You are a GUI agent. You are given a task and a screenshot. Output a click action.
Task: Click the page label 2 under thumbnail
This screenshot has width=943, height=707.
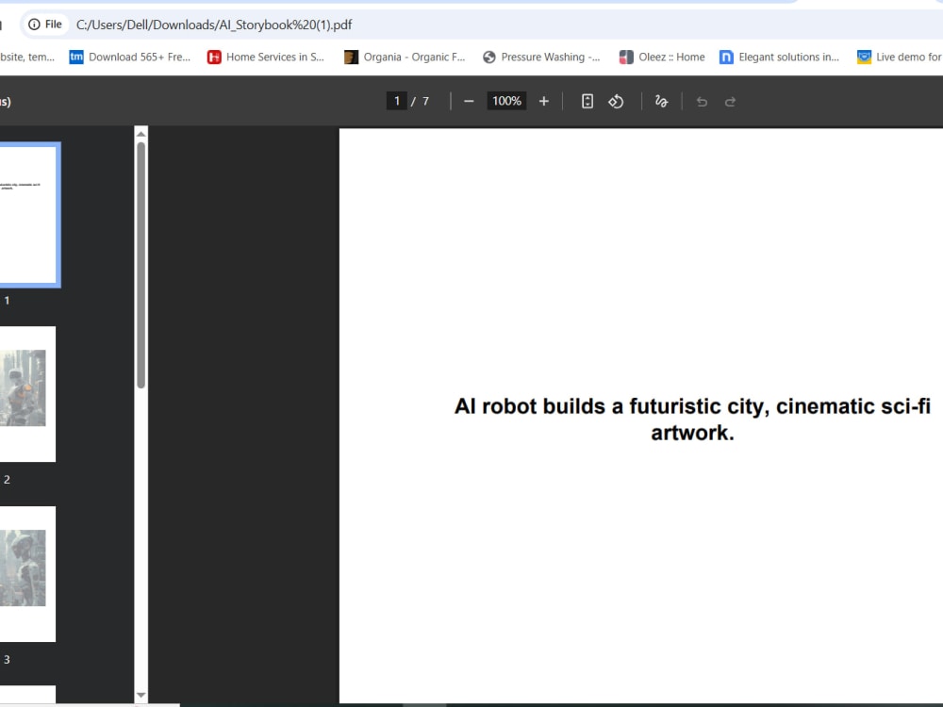[7, 480]
